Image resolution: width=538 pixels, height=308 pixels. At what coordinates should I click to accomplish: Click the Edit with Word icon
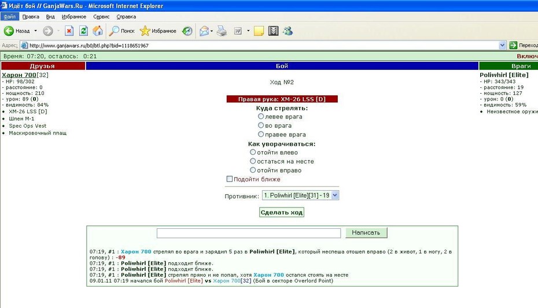coord(238,31)
